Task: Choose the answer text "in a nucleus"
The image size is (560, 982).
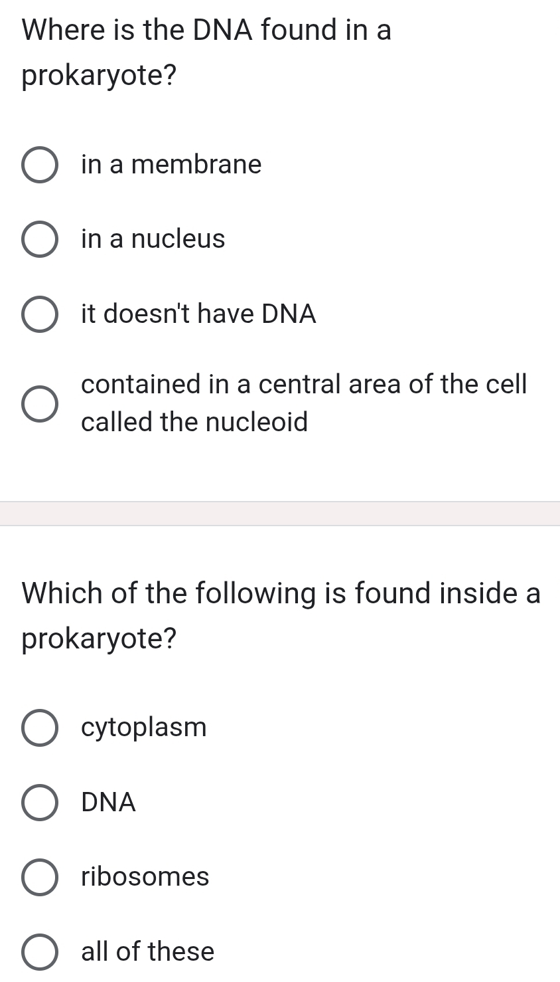Action: (153, 239)
